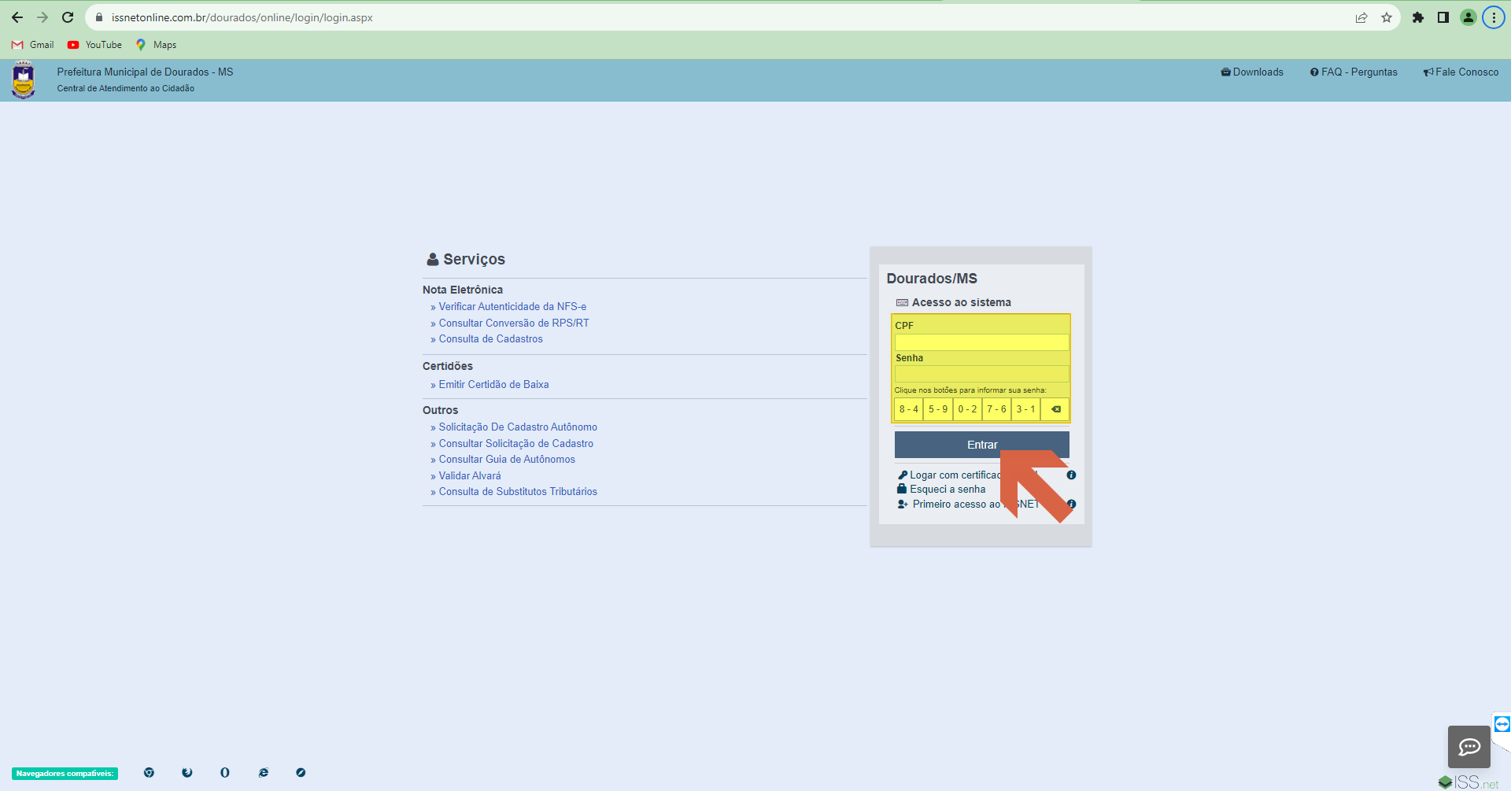The image size is (1511, 791).
Task: Open the Chrome three-dot menu
Action: (x=1494, y=17)
